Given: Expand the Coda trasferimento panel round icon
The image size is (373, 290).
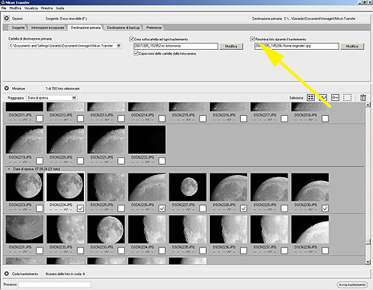Looking at the screenshot, I should pos(7,274).
